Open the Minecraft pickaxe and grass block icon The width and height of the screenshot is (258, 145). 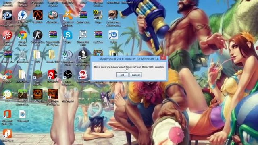(x=23, y=94)
